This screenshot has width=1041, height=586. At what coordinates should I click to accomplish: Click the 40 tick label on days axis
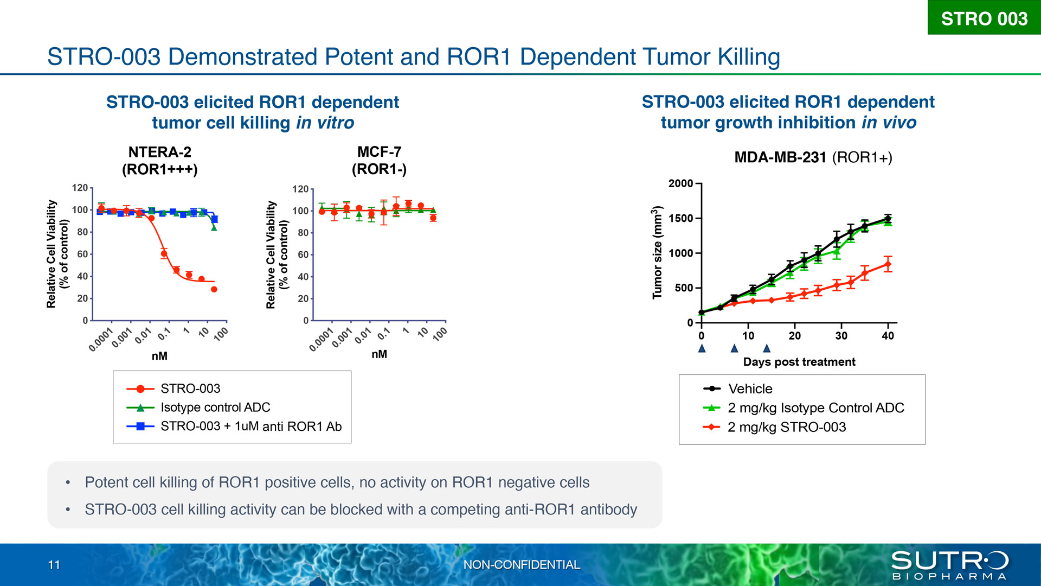pos(888,336)
